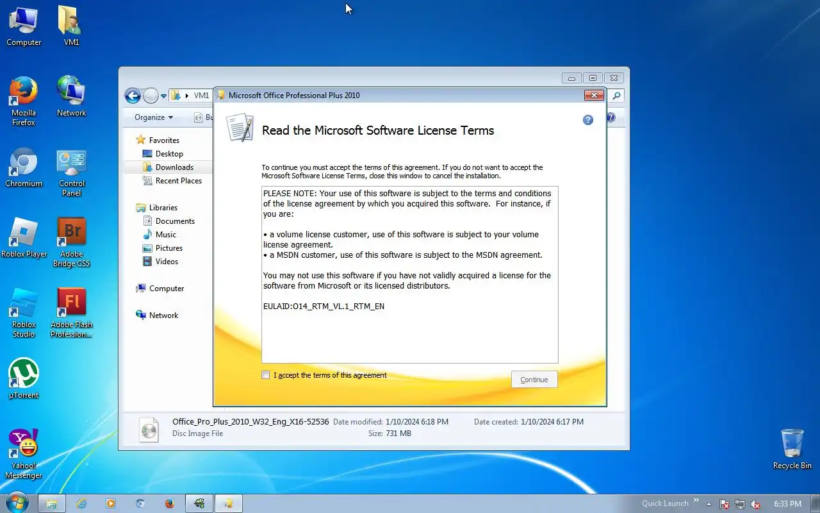Select Network in the Explorer navigation pane
Image resolution: width=820 pixels, height=513 pixels.
coord(163,315)
